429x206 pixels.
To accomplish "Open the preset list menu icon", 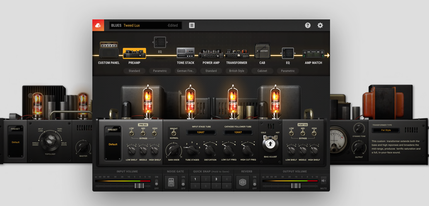I will [x=192, y=25].
